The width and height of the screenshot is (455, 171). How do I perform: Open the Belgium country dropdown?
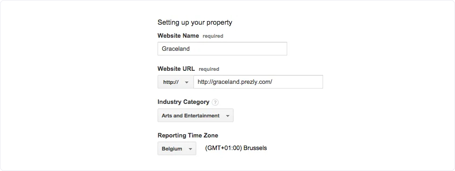click(x=177, y=148)
